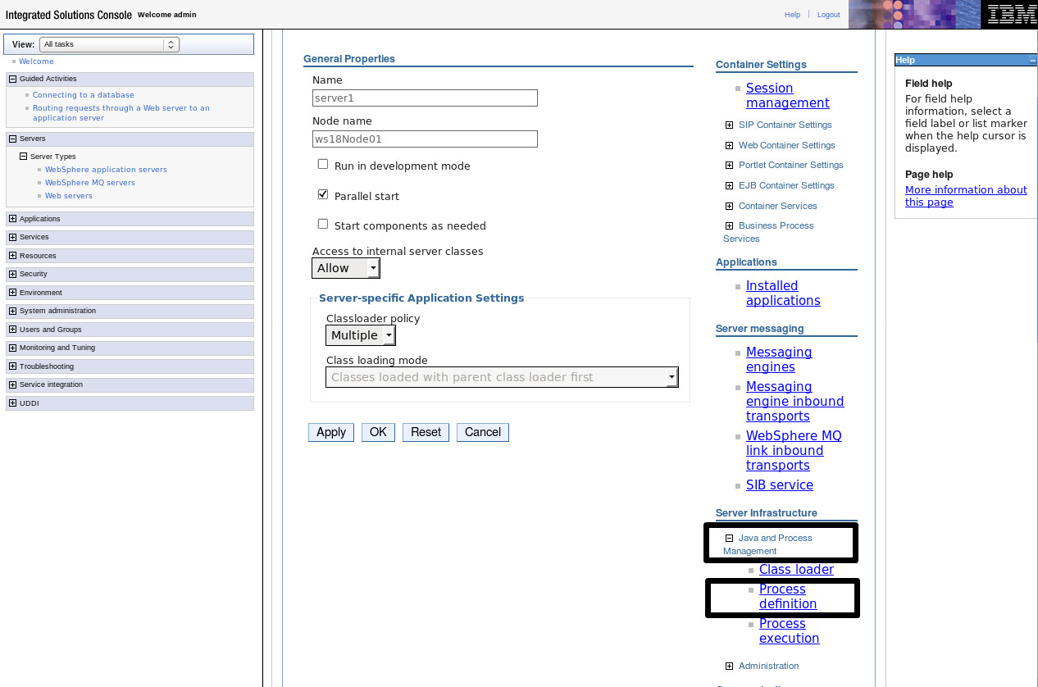The width and height of the screenshot is (1038, 687).
Task: Expand the UDDI navigation section
Action: point(12,403)
